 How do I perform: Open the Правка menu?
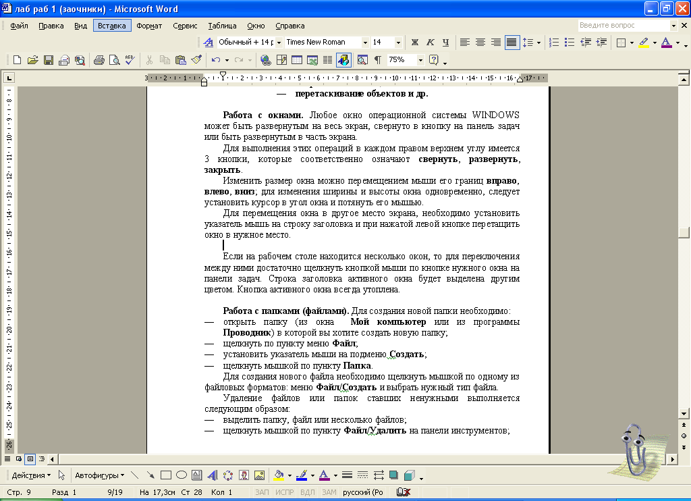click(x=51, y=26)
